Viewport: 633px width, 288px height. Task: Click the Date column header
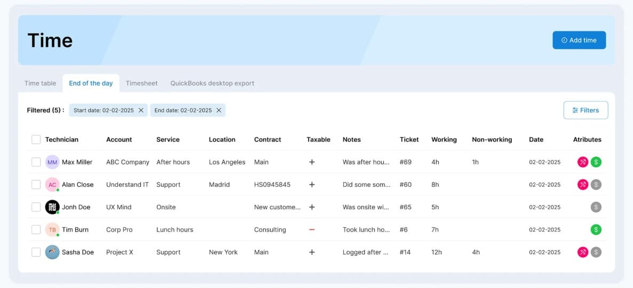[536, 139]
